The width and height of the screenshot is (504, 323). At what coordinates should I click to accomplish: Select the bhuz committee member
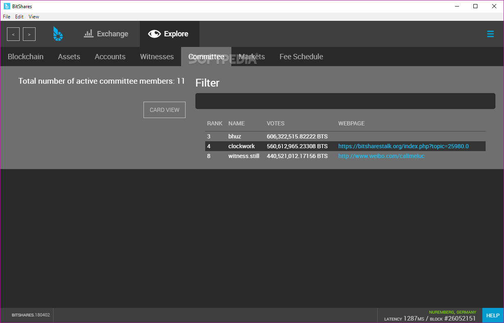(x=235, y=136)
